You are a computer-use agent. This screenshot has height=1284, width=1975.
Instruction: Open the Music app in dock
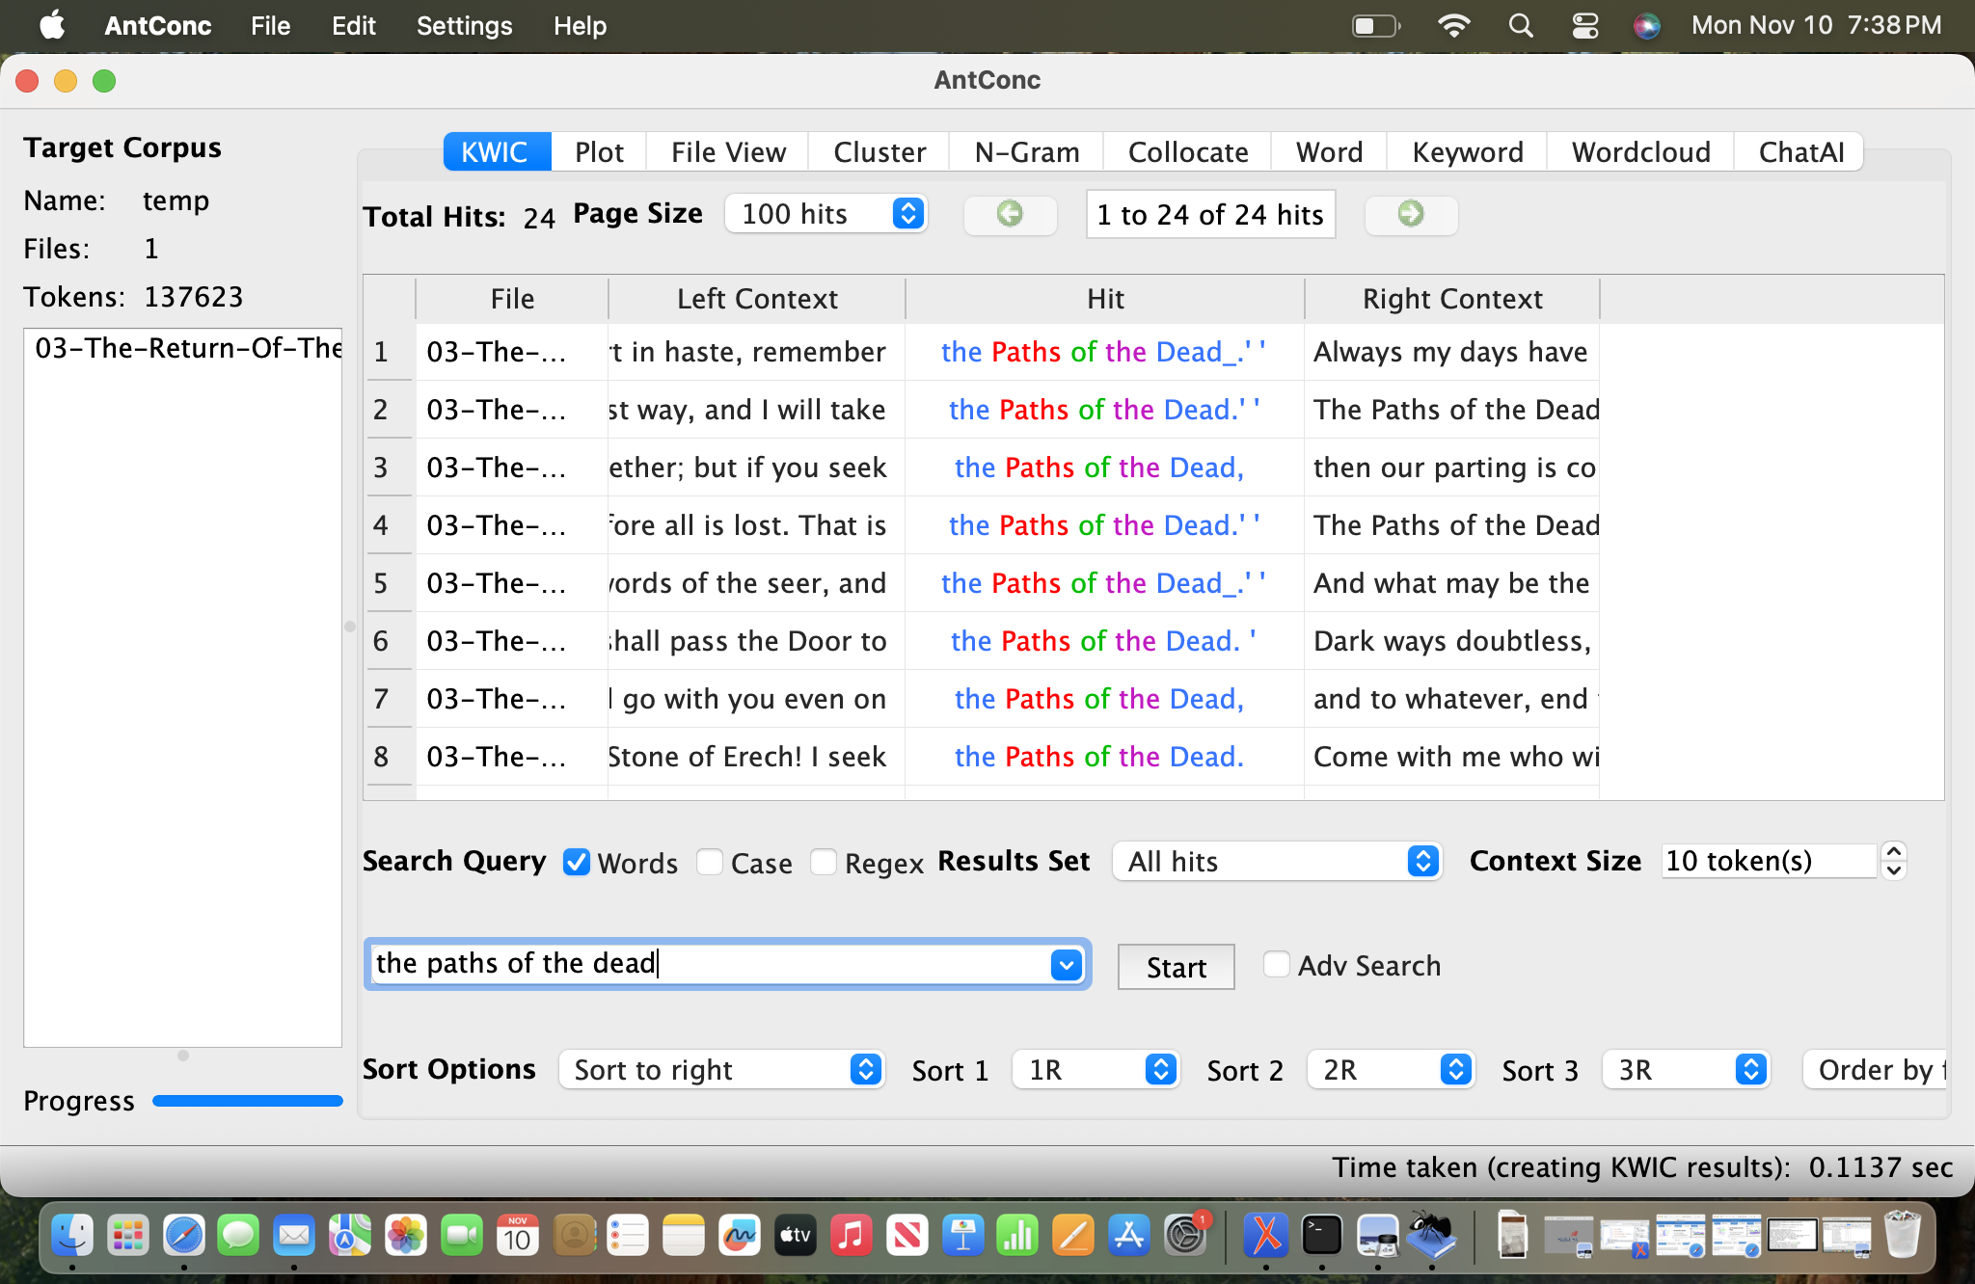point(851,1235)
